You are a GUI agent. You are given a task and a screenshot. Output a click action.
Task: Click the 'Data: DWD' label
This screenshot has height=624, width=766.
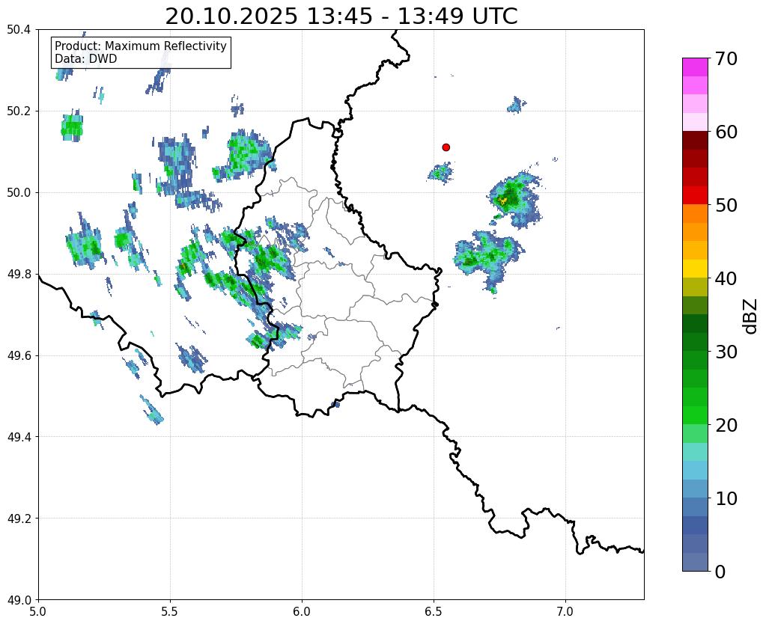[x=86, y=59]
